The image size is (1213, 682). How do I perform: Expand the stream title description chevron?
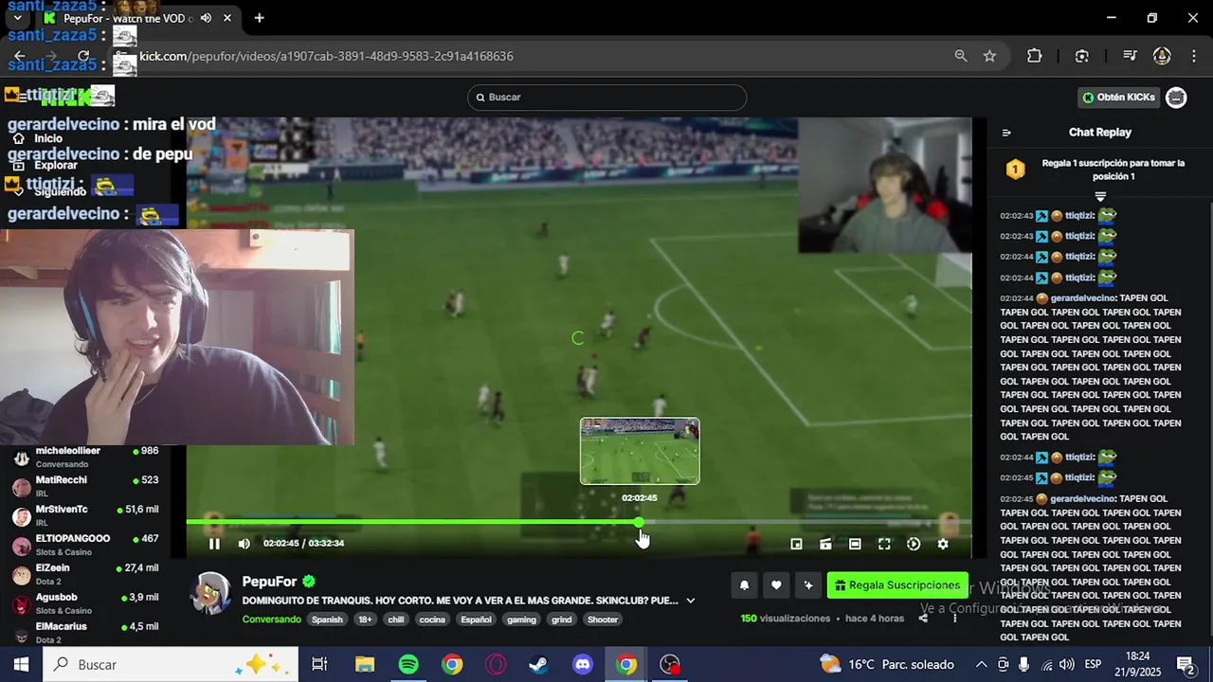click(690, 601)
